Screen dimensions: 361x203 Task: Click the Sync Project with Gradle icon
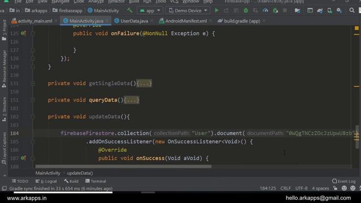pos(320,10)
